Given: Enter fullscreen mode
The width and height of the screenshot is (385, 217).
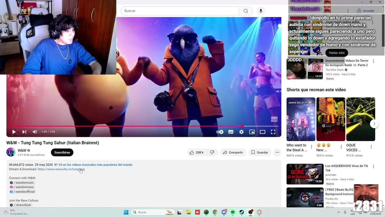Looking at the screenshot, I should [273, 132].
